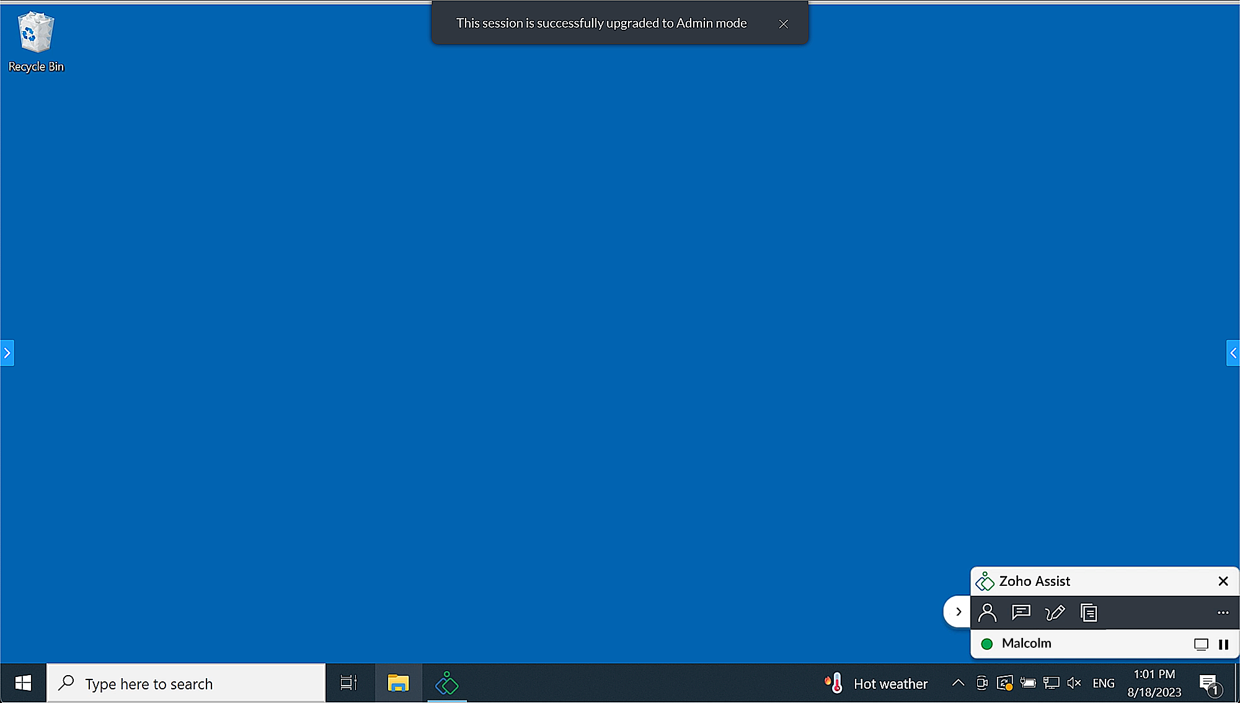The height and width of the screenshot is (703, 1240).
Task: Click the clipboard documents icon in Zoho Assist
Action: tap(1089, 612)
